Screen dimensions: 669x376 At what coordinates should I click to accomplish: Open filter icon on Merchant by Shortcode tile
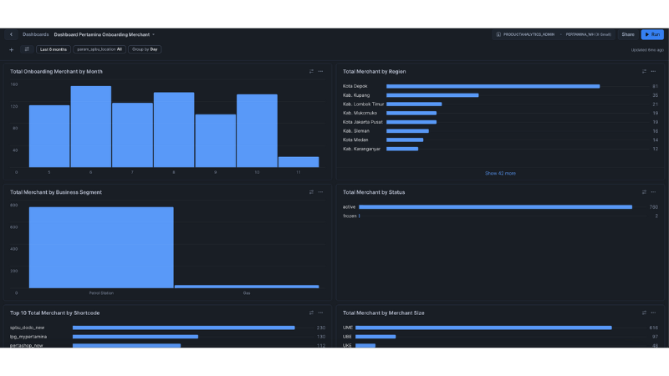tap(311, 312)
